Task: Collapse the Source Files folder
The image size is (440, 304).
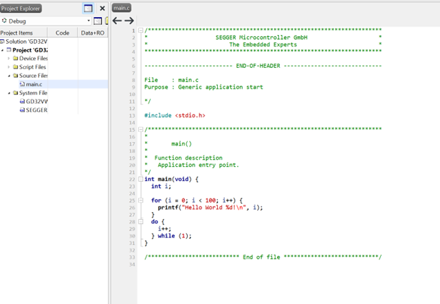Action: coord(9,75)
